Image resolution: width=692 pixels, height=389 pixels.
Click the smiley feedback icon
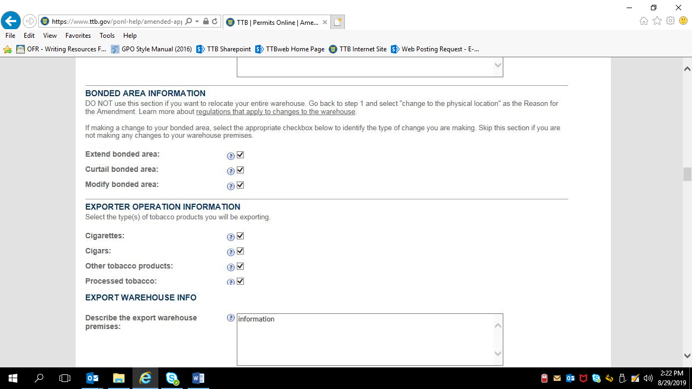click(683, 21)
